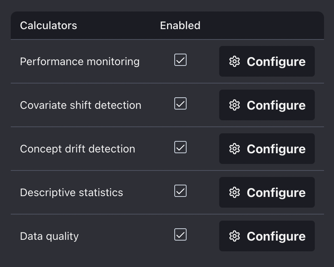Hit Configure label for Descriptive statistics
Image resolution: width=334 pixels, height=267 pixels.
pyautogui.click(x=276, y=193)
